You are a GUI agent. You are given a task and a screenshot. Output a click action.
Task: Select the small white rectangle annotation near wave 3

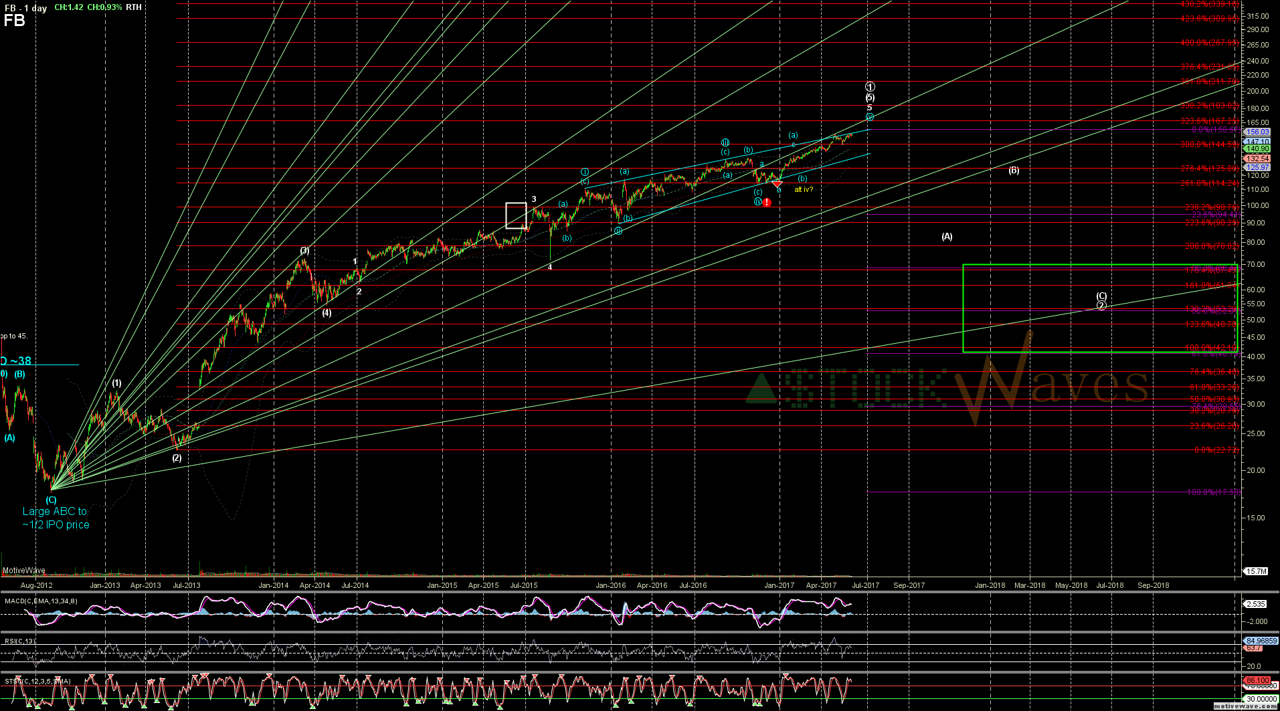516,215
